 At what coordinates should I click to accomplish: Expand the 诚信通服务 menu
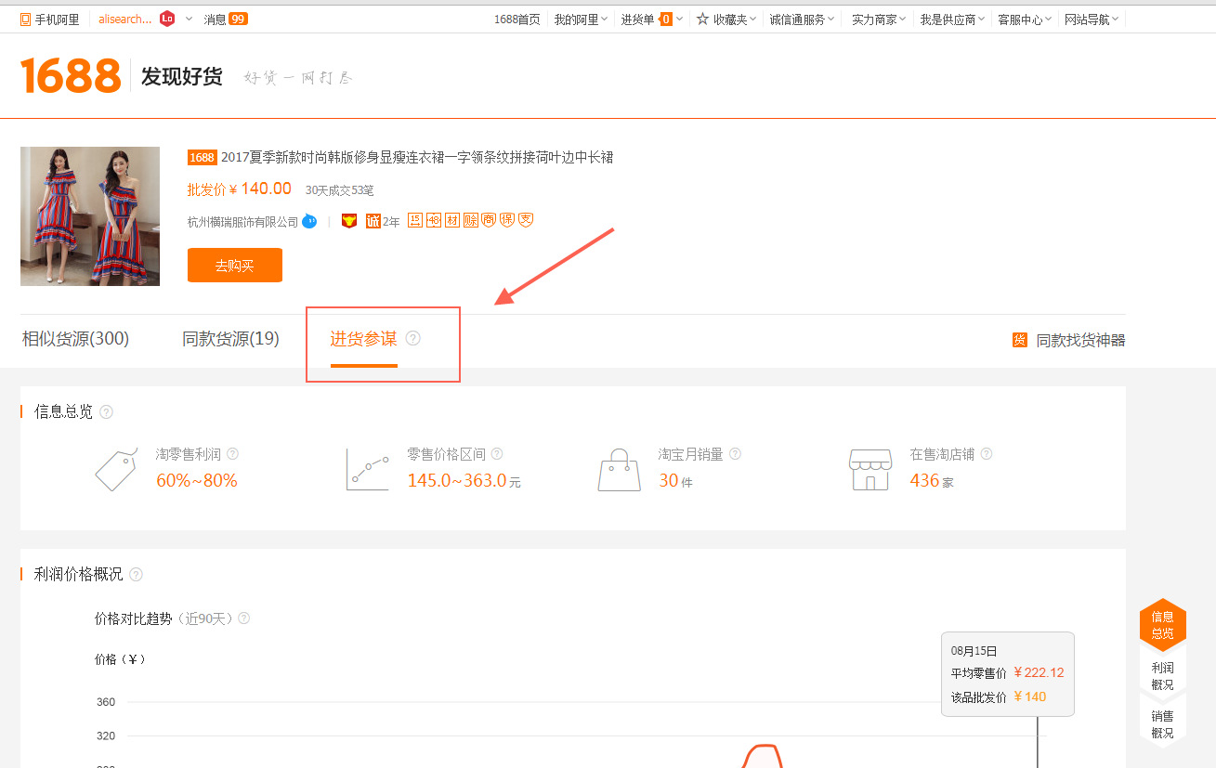click(802, 19)
